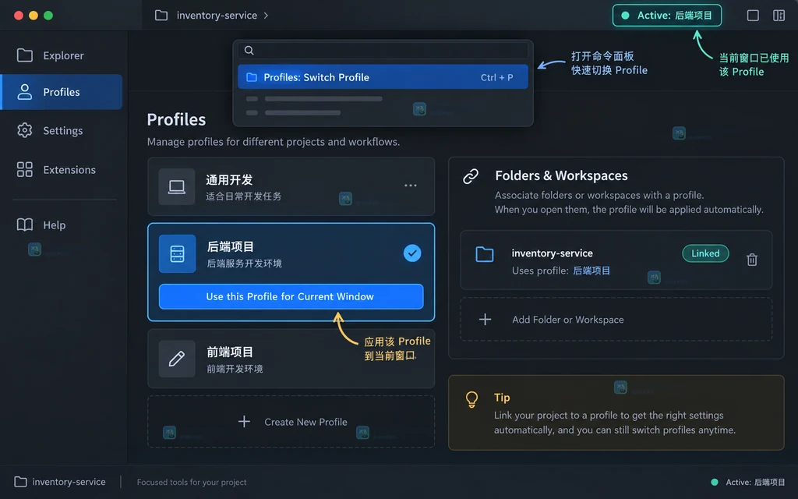
Task: Run Profiles: Switch Profile command
Action: (383, 77)
